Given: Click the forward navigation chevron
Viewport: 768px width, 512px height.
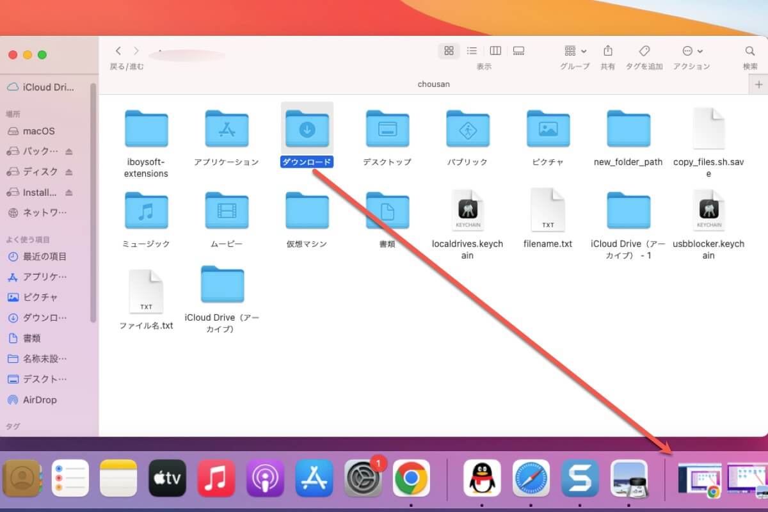Looking at the screenshot, I should [137, 51].
